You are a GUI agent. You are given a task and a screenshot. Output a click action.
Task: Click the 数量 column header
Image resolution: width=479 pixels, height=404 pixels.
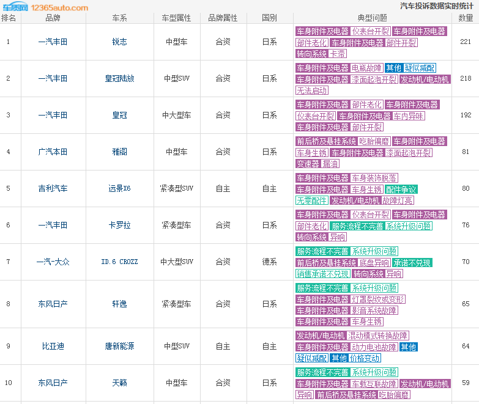[466, 18]
